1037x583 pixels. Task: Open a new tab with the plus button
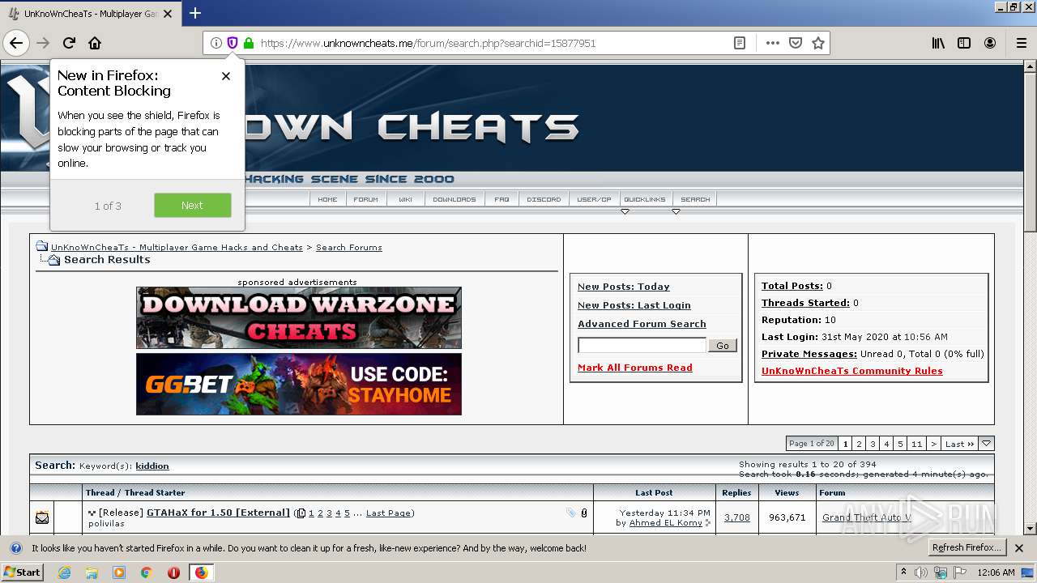[x=195, y=13]
